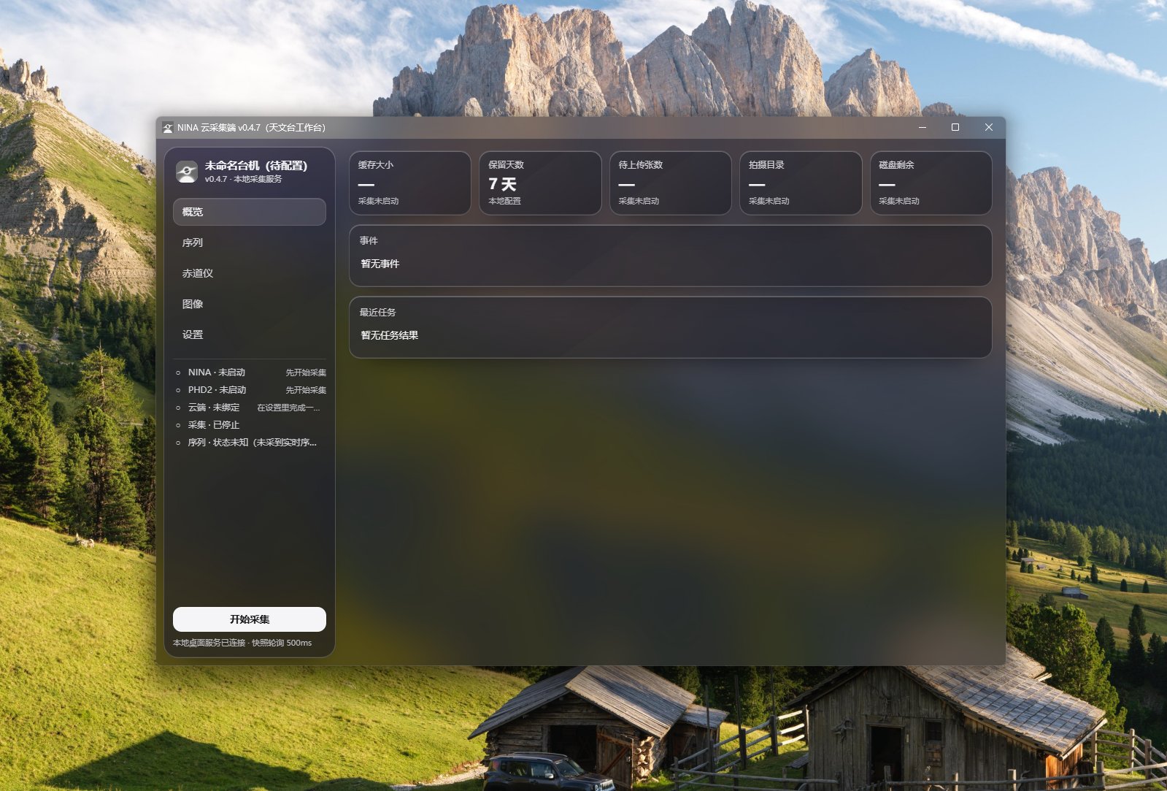Click the 云端 · 未绑定 status text
Image resolution: width=1167 pixels, height=791 pixels.
tap(214, 408)
